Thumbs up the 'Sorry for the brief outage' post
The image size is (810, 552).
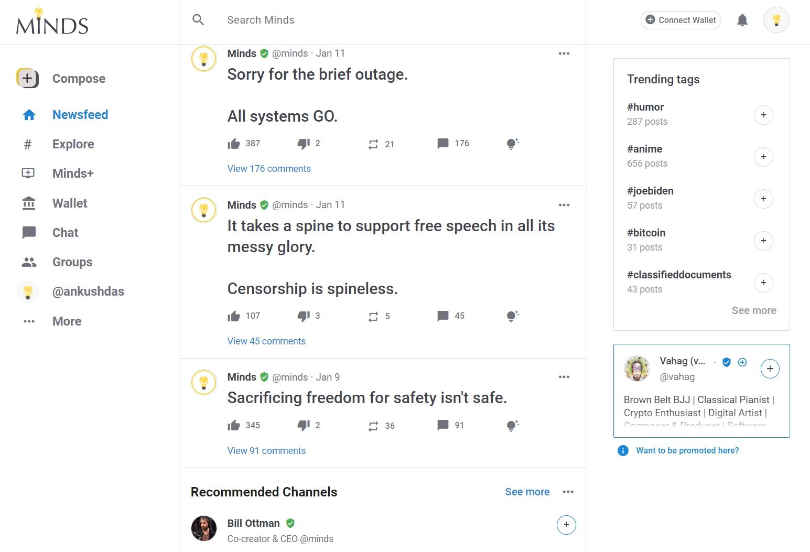click(x=234, y=144)
